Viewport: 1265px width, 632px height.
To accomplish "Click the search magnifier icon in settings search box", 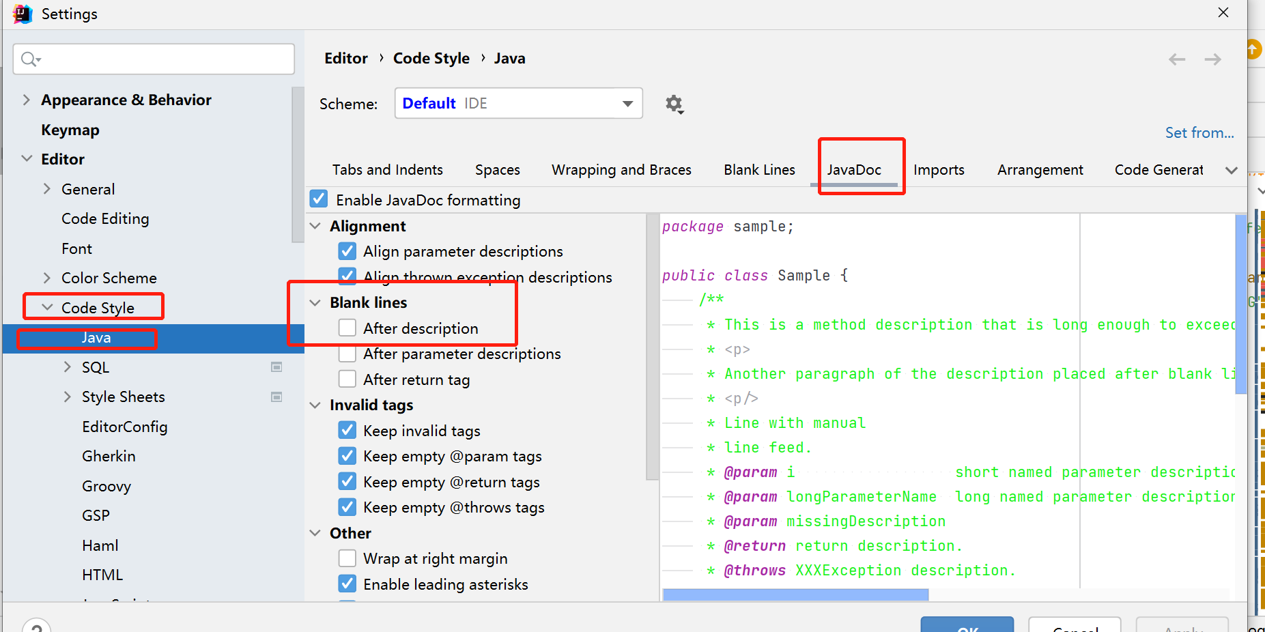I will point(29,59).
